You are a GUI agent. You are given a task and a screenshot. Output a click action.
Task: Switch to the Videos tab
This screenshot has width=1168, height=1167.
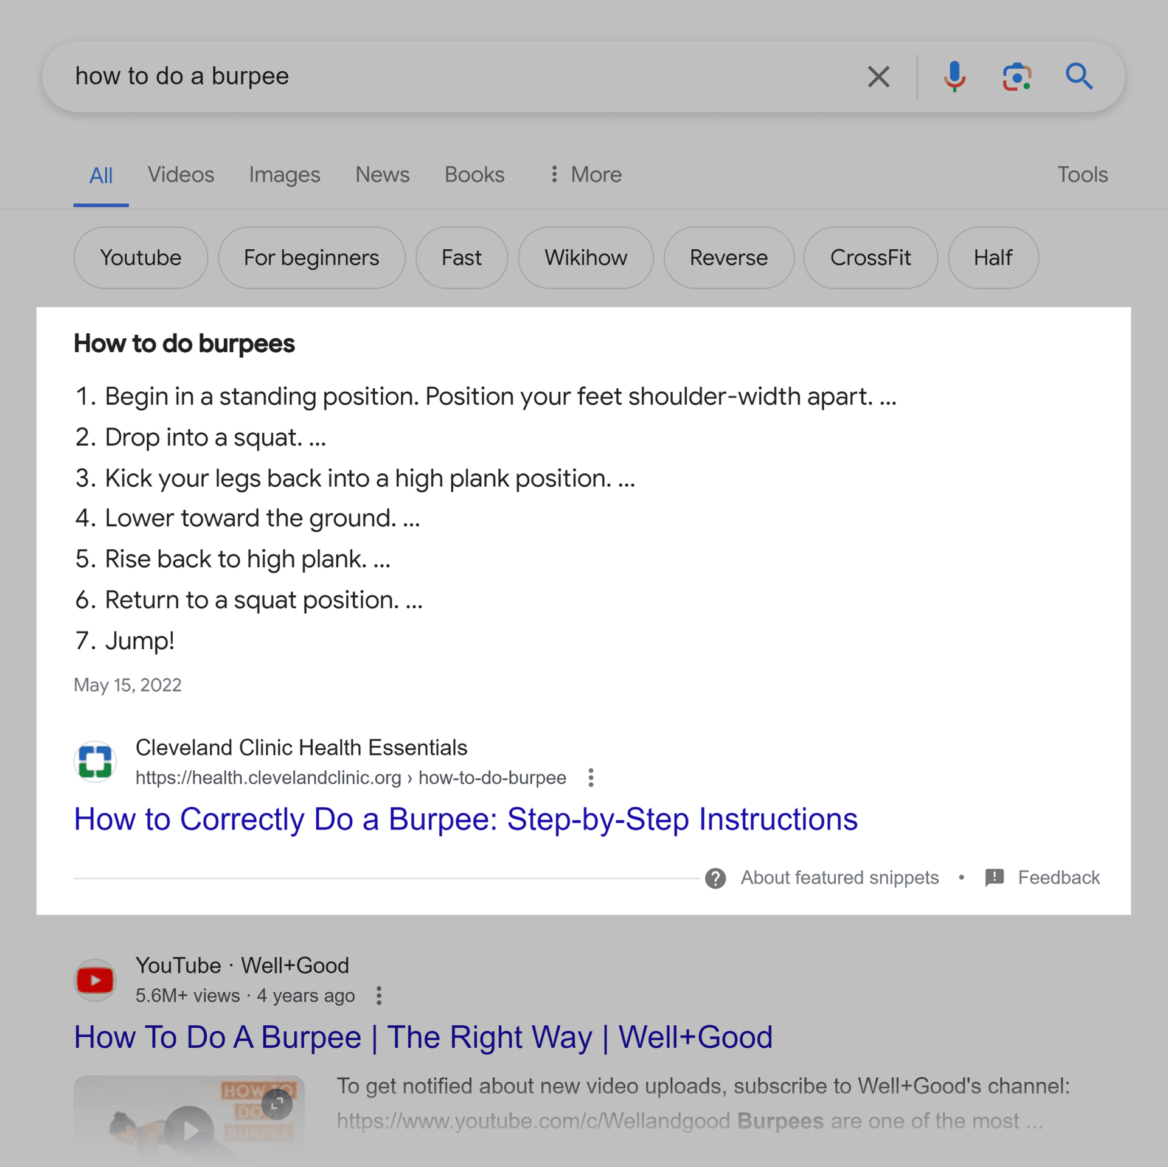(181, 175)
